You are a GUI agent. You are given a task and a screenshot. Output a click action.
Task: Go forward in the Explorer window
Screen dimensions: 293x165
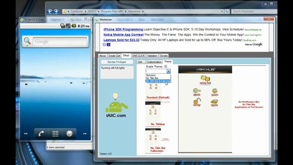(56, 11)
